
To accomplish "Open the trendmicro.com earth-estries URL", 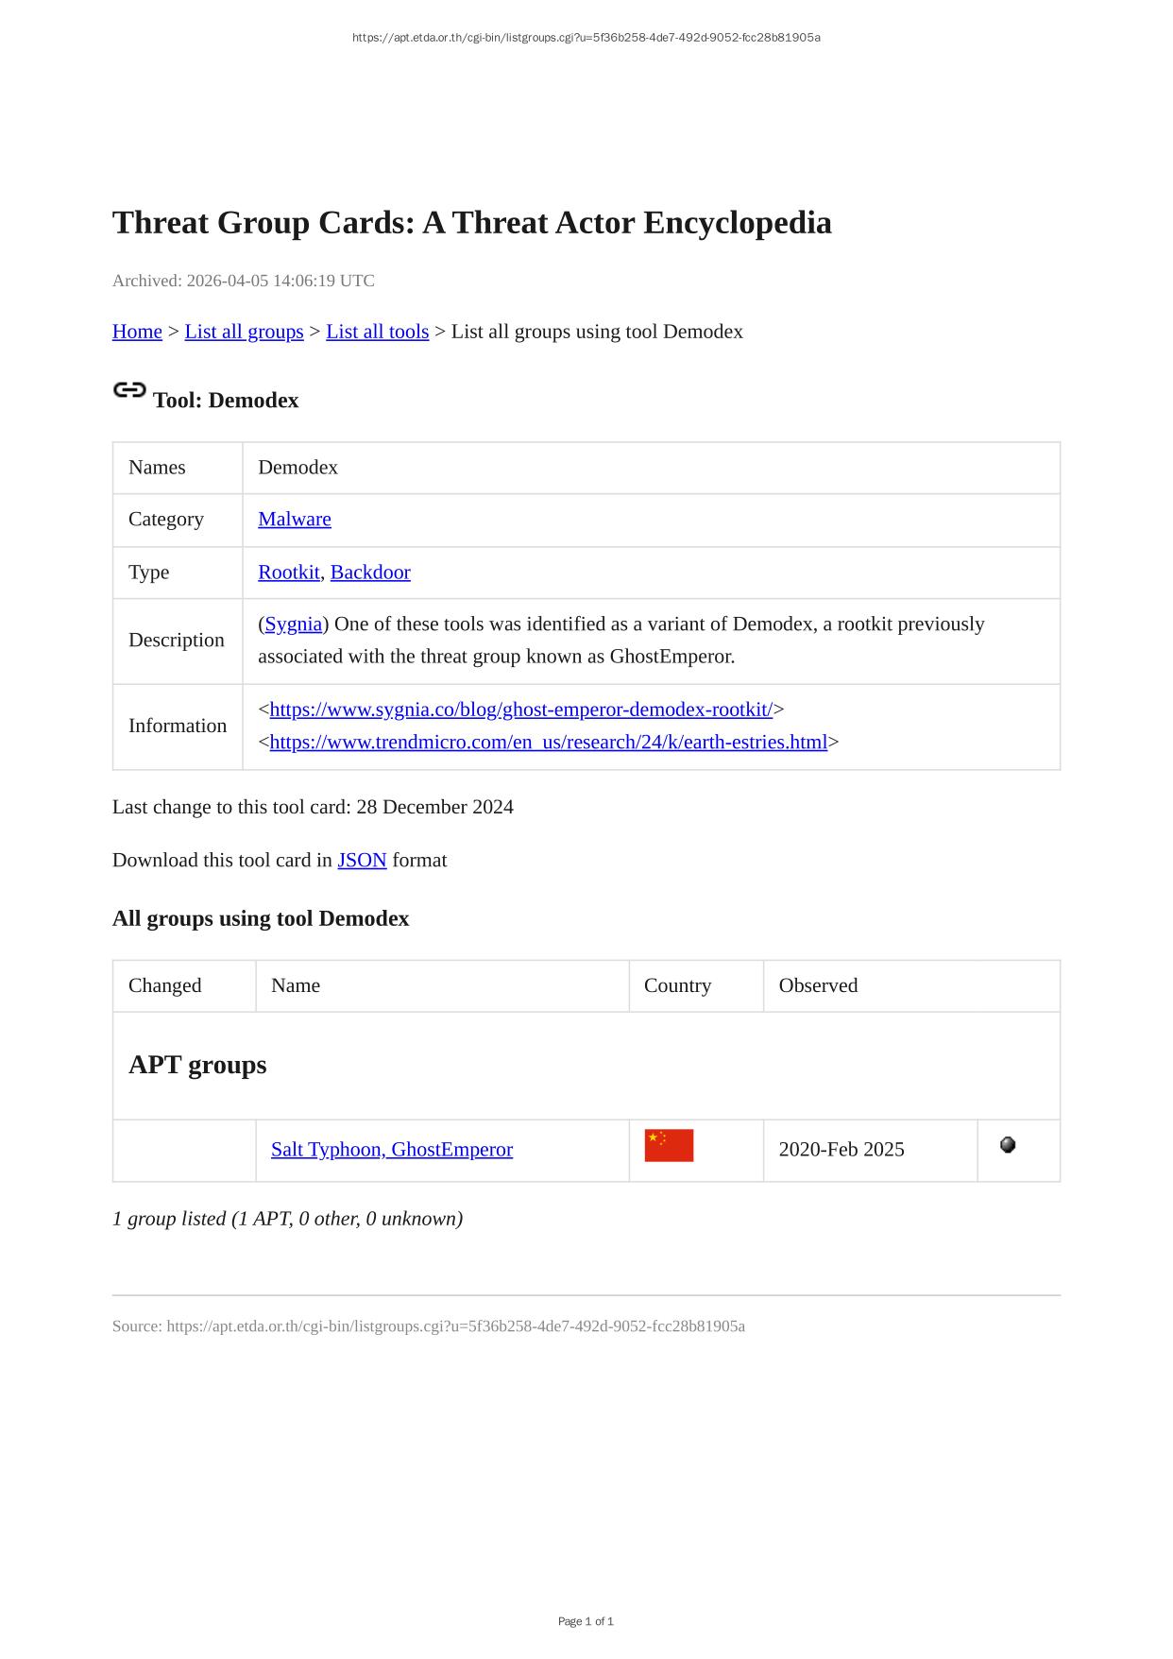I will (548, 743).
